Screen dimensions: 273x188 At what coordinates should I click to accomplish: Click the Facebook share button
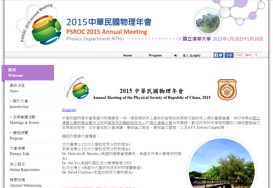[229, 55]
